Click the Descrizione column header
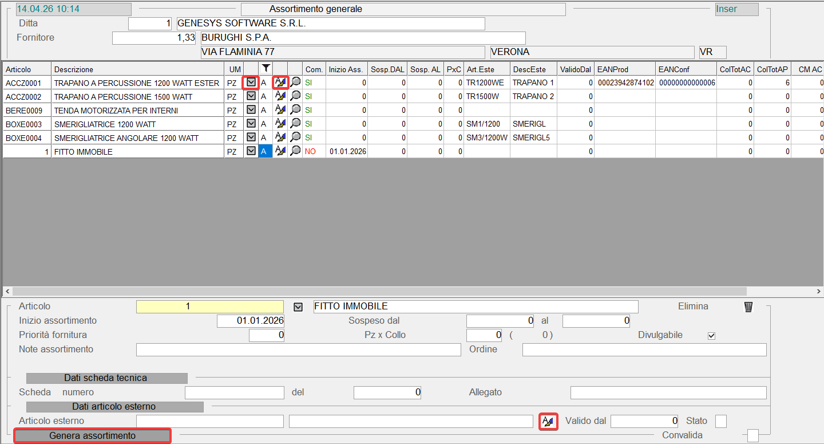This screenshot has width=824, height=444. (137, 69)
